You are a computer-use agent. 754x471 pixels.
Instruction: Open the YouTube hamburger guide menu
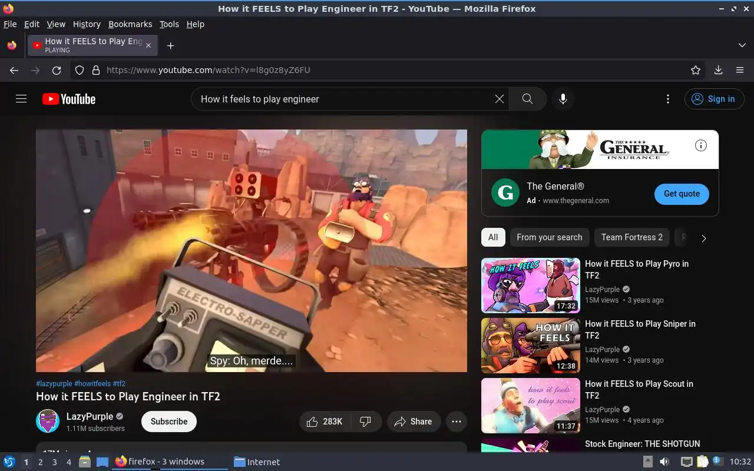pyautogui.click(x=21, y=99)
